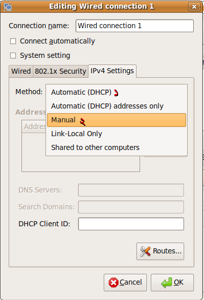The width and height of the screenshot is (204, 300).
Task: Choose Automatic (DHCP) method
Action: click(117, 93)
